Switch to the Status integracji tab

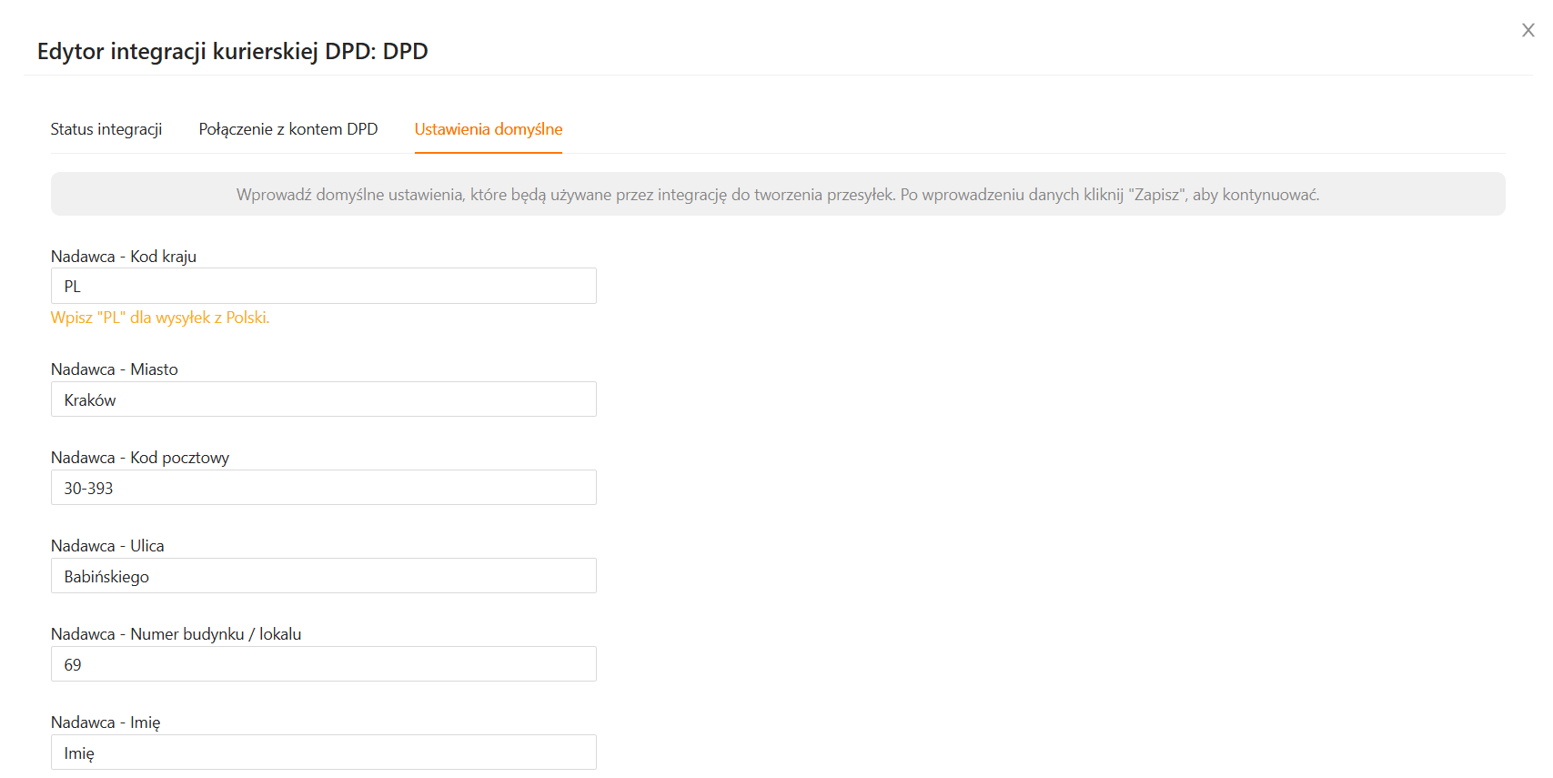(106, 129)
